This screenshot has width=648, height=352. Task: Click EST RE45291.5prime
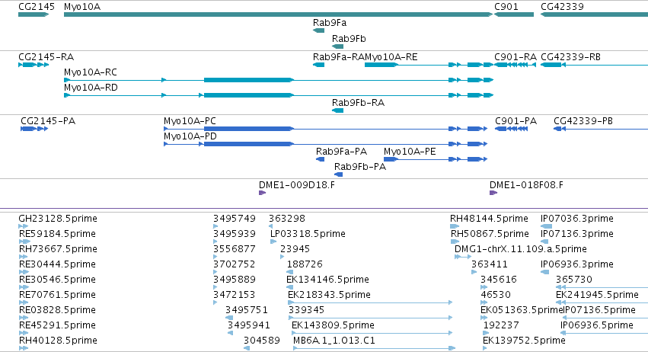pyautogui.click(x=57, y=325)
